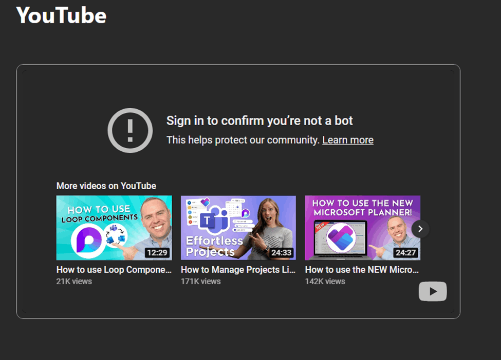Screen dimensions: 501x360
Task: Click the exclamation warning circle icon
Action: pyautogui.click(x=130, y=130)
